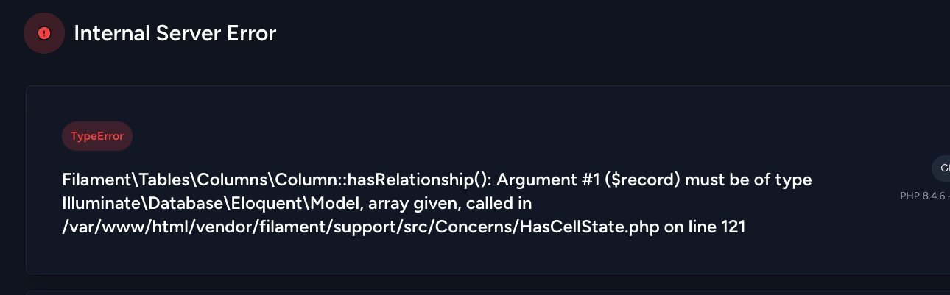This screenshot has width=950, height=295.
Task: Click the partially visible GET request badge
Action: [941, 168]
